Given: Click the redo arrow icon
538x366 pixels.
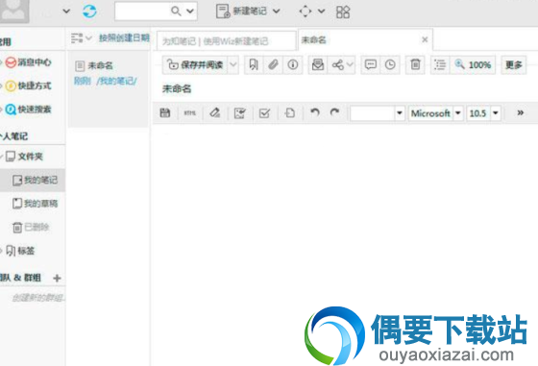Looking at the screenshot, I should click(x=334, y=112).
